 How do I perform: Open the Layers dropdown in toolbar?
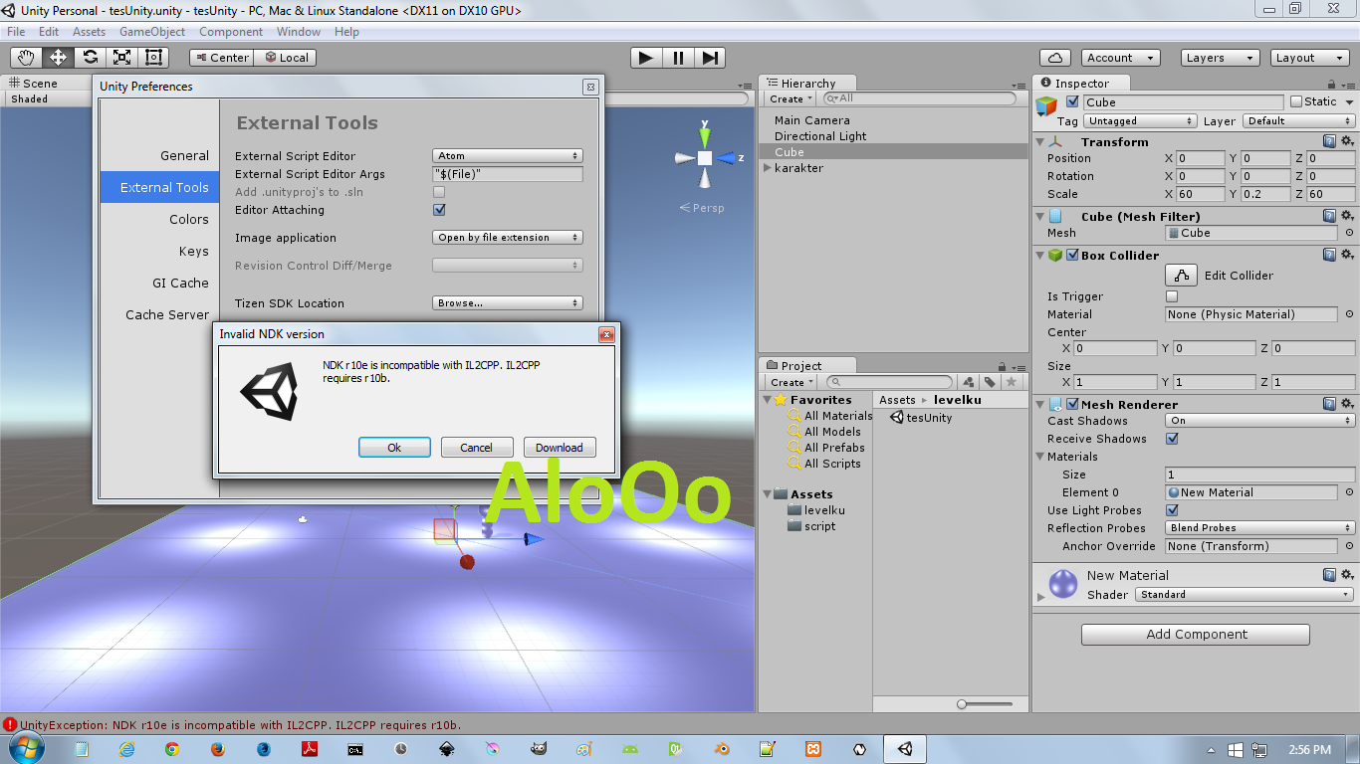click(x=1221, y=58)
